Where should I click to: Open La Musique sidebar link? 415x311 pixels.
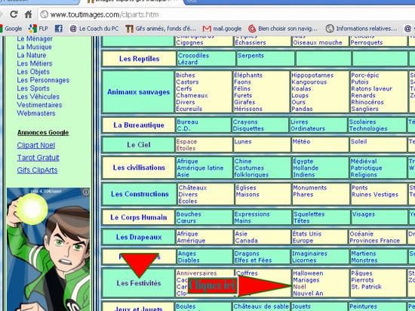(34, 47)
